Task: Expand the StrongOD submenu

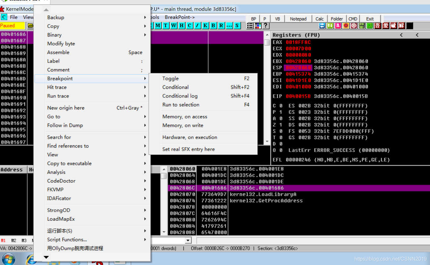Action: click(92, 210)
